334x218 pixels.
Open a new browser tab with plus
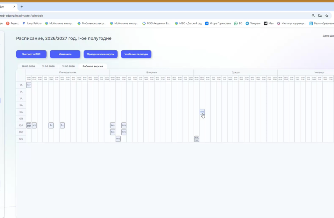pyautogui.click(x=22, y=7)
